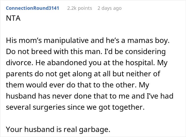Click the "2.2k points" score label
This screenshot has width=186, height=137.
coord(80,8)
